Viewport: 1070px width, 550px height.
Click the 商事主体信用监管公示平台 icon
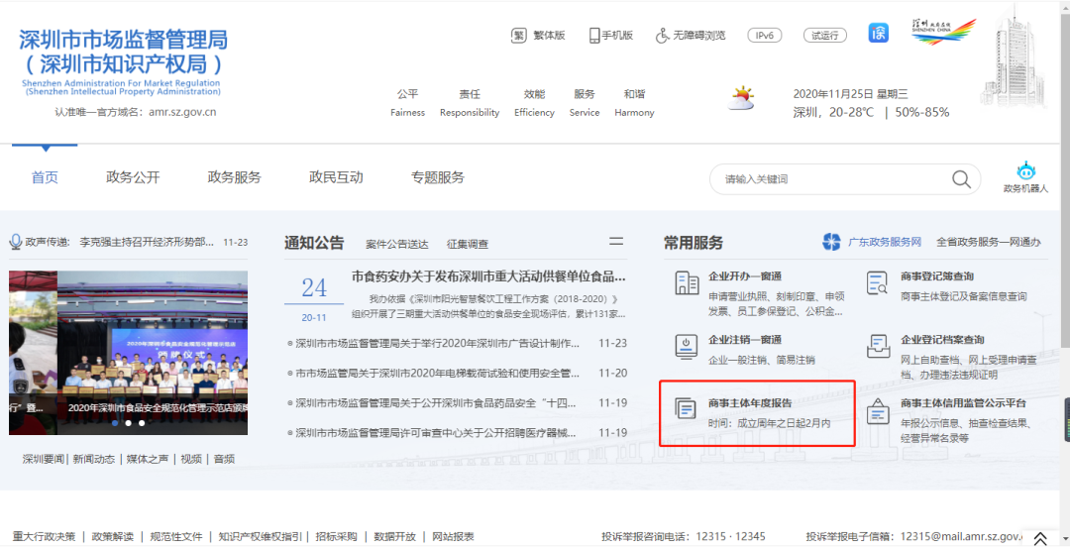pyautogui.click(x=878, y=411)
